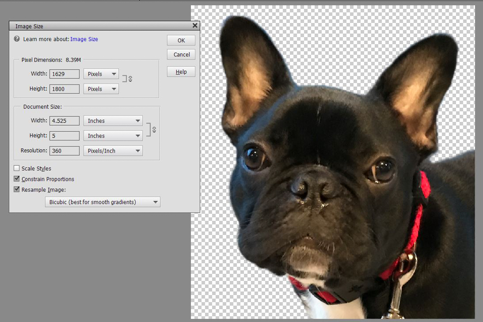Image resolution: width=483 pixels, height=322 pixels.
Task: Open the Bicubic resampling method dropdown
Action: pyautogui.click(x=103, y=202)
